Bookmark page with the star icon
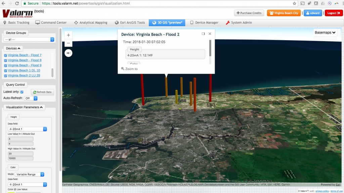Image resolution: width=344 pixels, height=193 pixels. (x=294, y=3)
